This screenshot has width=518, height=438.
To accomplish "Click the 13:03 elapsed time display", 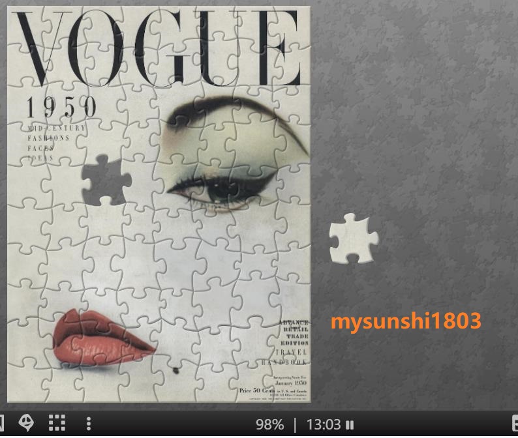I will pos(324,425).
